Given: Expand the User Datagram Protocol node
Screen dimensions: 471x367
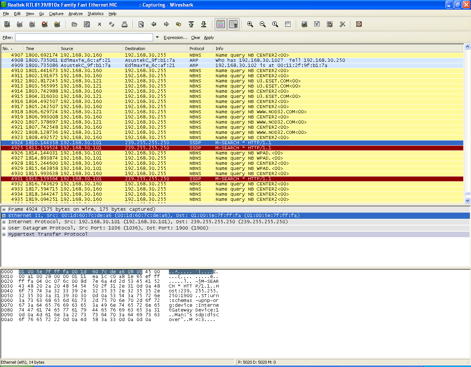Looking at the screenshot, I should (x=4, y=228).
